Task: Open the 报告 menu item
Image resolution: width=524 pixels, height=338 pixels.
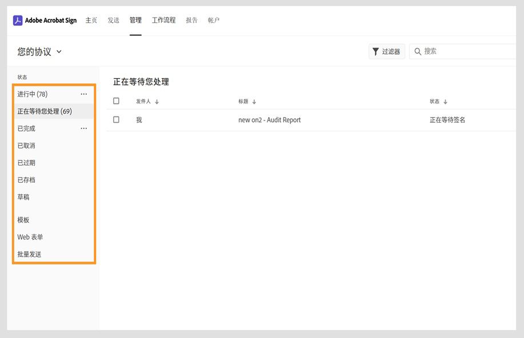Action: click(191, 19)
